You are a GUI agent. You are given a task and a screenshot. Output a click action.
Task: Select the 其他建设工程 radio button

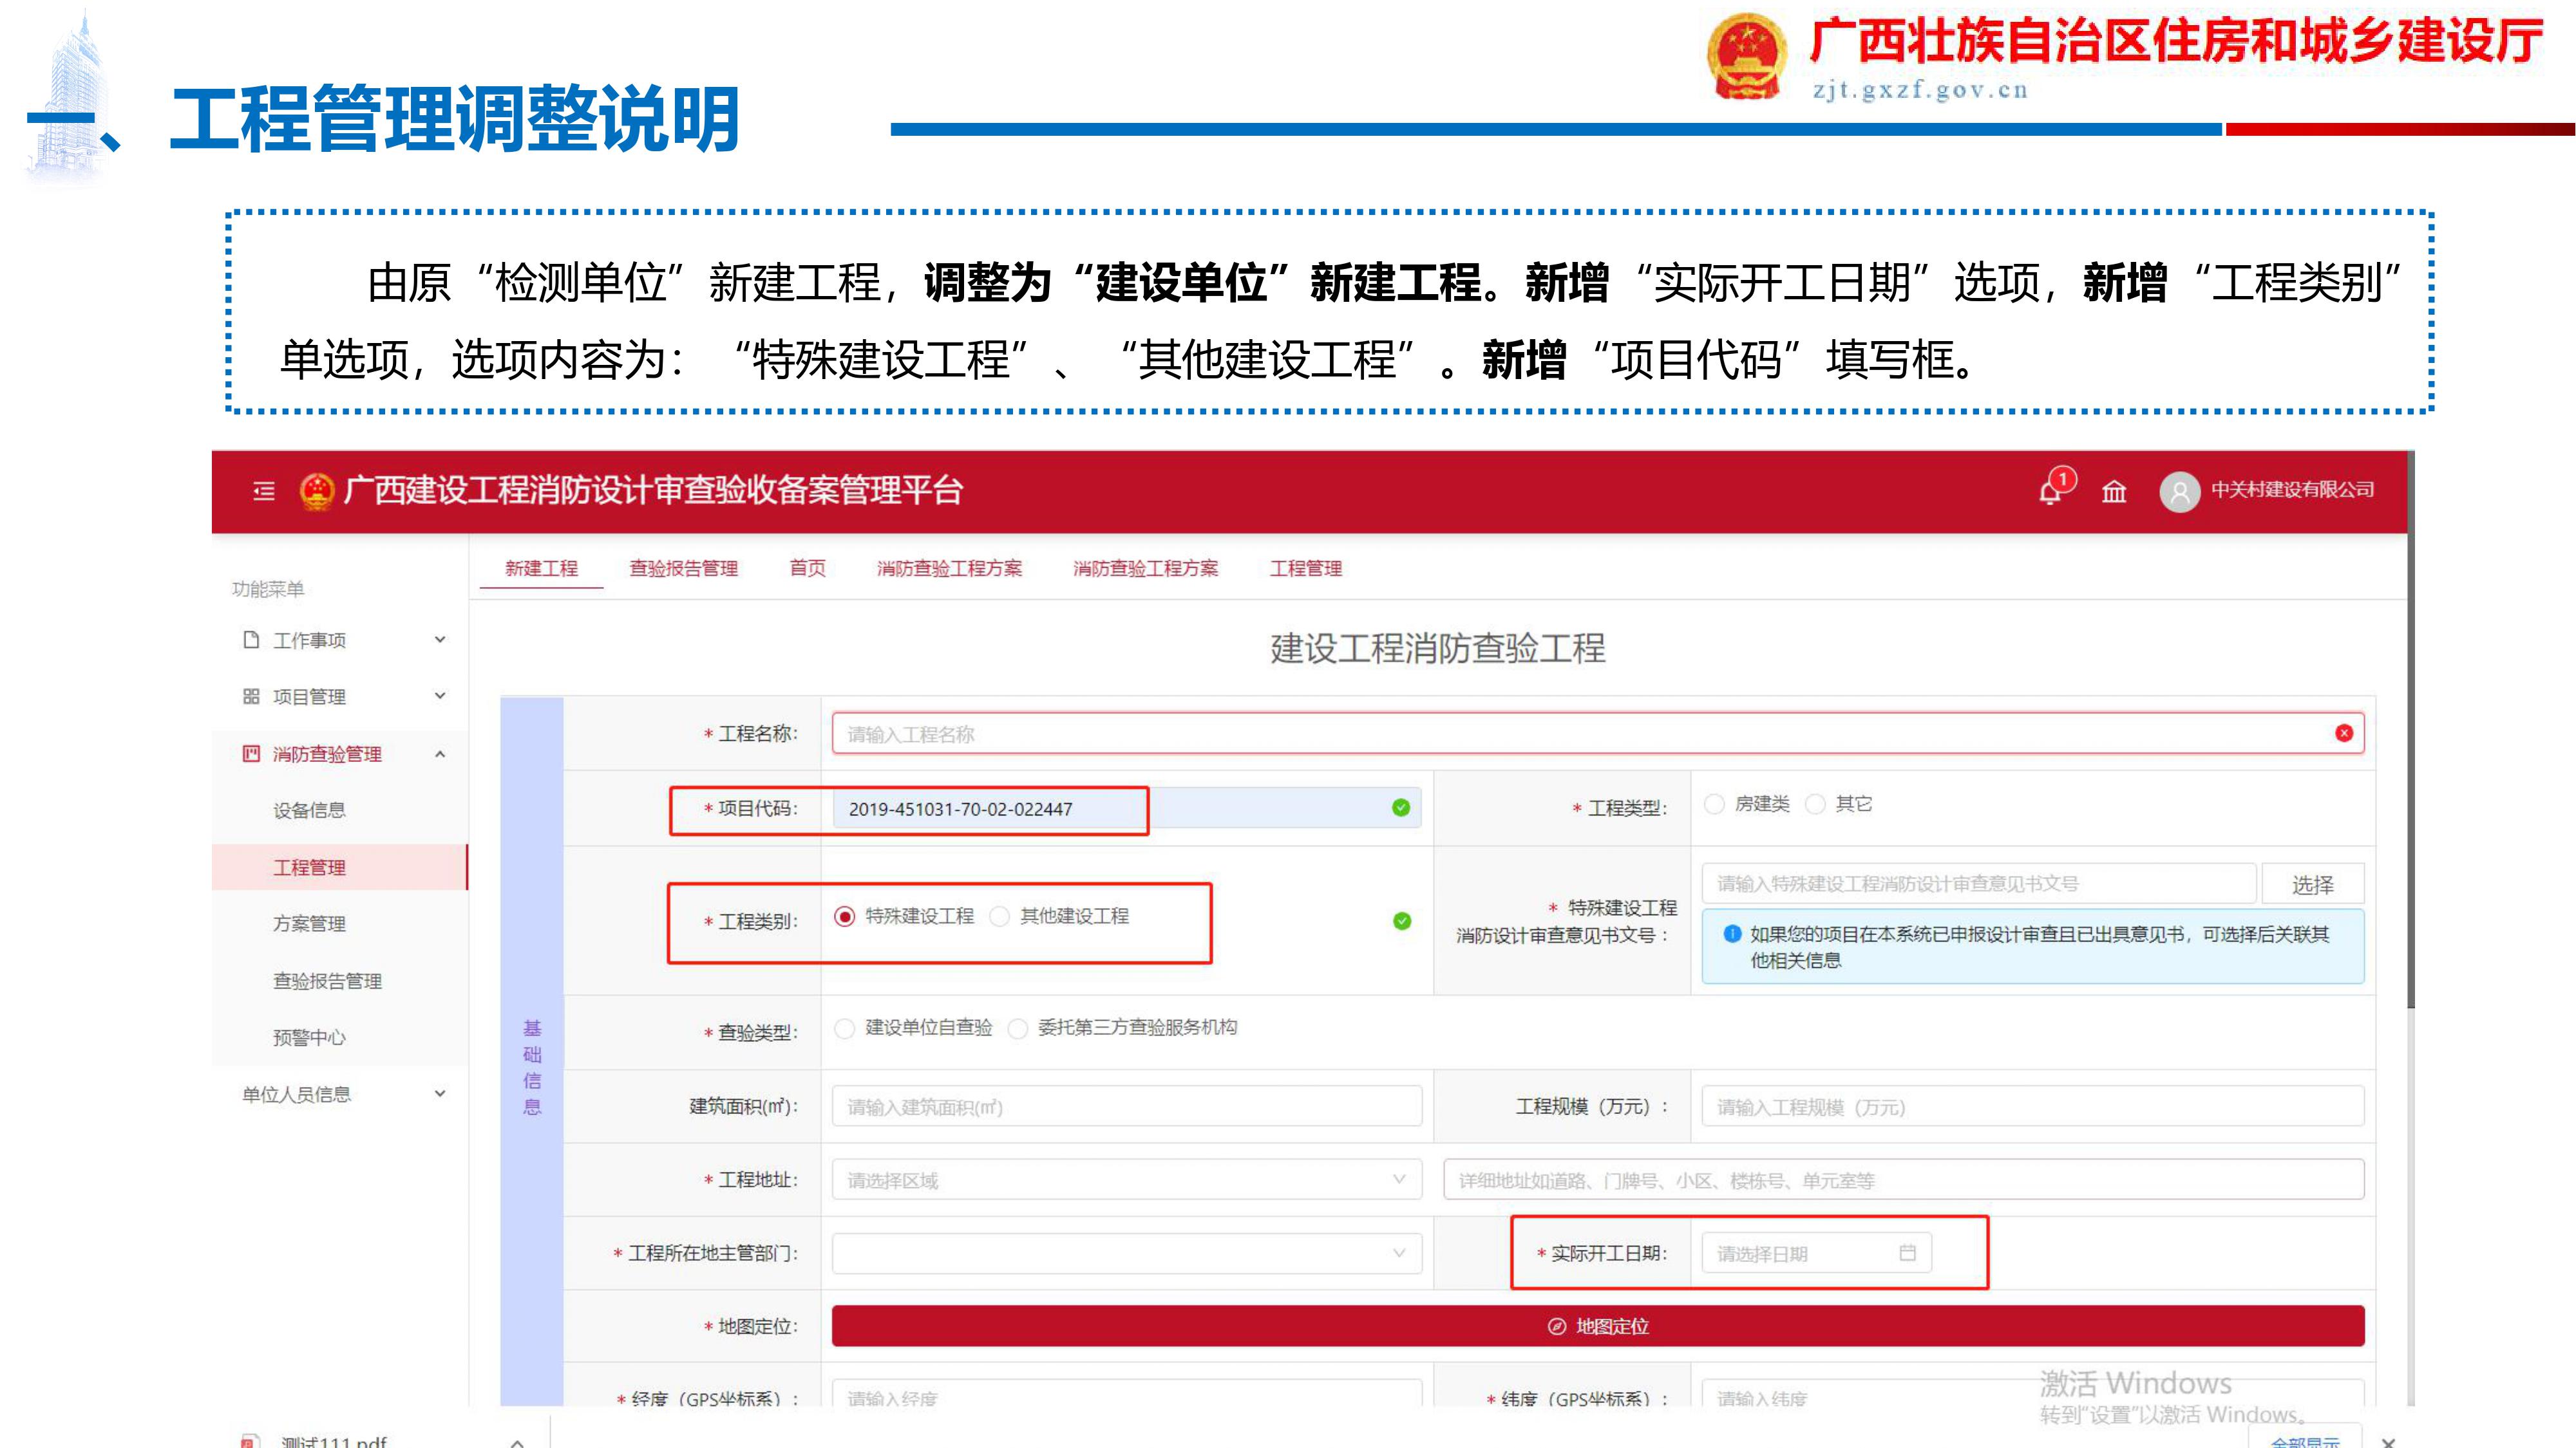[x=999, y=916]
